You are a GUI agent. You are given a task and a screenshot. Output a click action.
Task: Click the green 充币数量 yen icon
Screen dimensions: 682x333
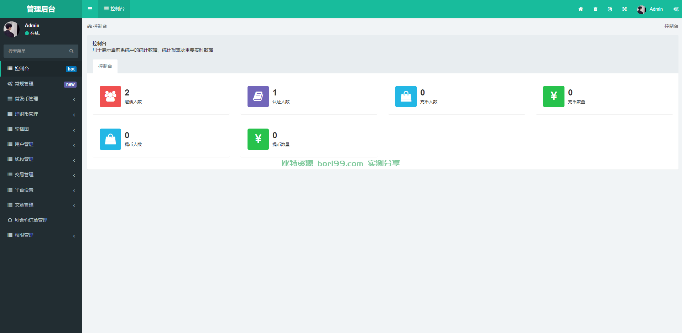click(x=554, y=97)
